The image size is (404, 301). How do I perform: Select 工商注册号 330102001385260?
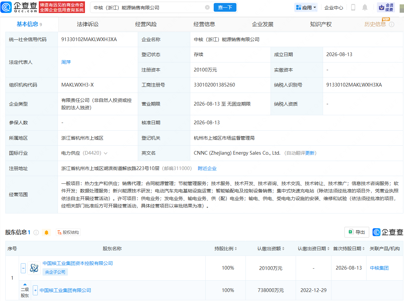point(214,85)
